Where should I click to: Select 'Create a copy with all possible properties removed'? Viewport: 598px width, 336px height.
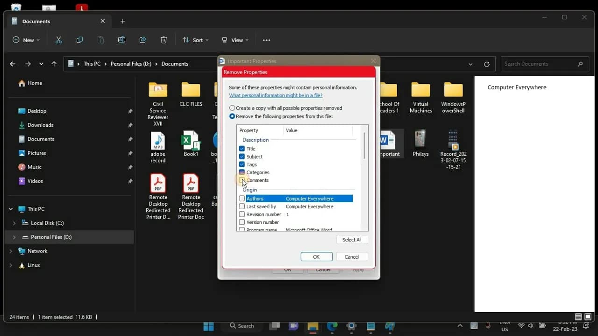coord(232,107)
